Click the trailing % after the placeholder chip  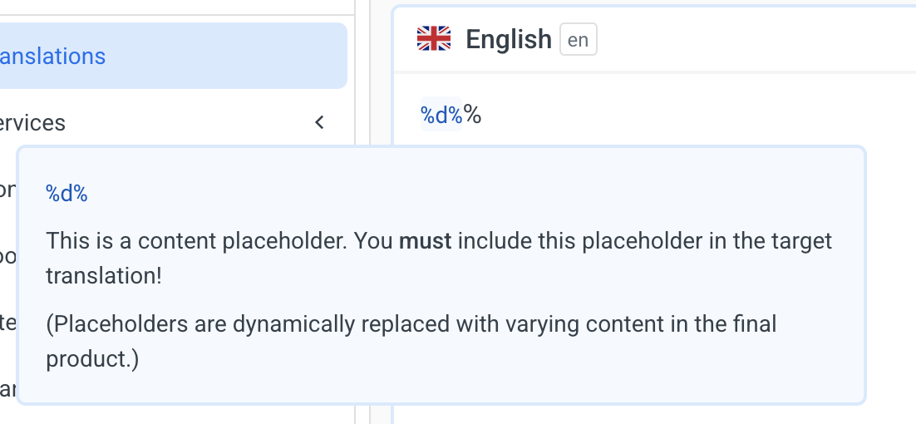coord(473,115)
